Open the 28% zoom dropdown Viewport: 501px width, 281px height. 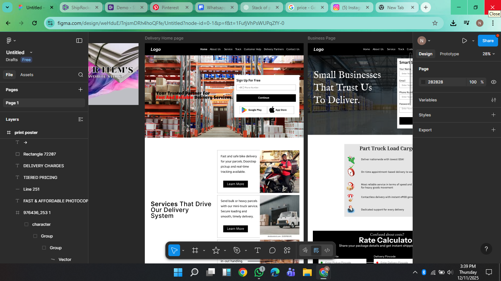[489, 54]
